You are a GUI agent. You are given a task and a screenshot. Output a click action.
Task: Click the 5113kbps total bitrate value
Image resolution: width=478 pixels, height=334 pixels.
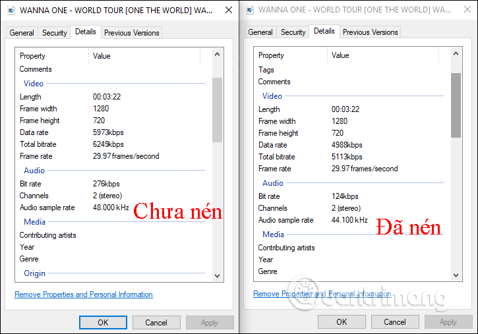(347, 157)
